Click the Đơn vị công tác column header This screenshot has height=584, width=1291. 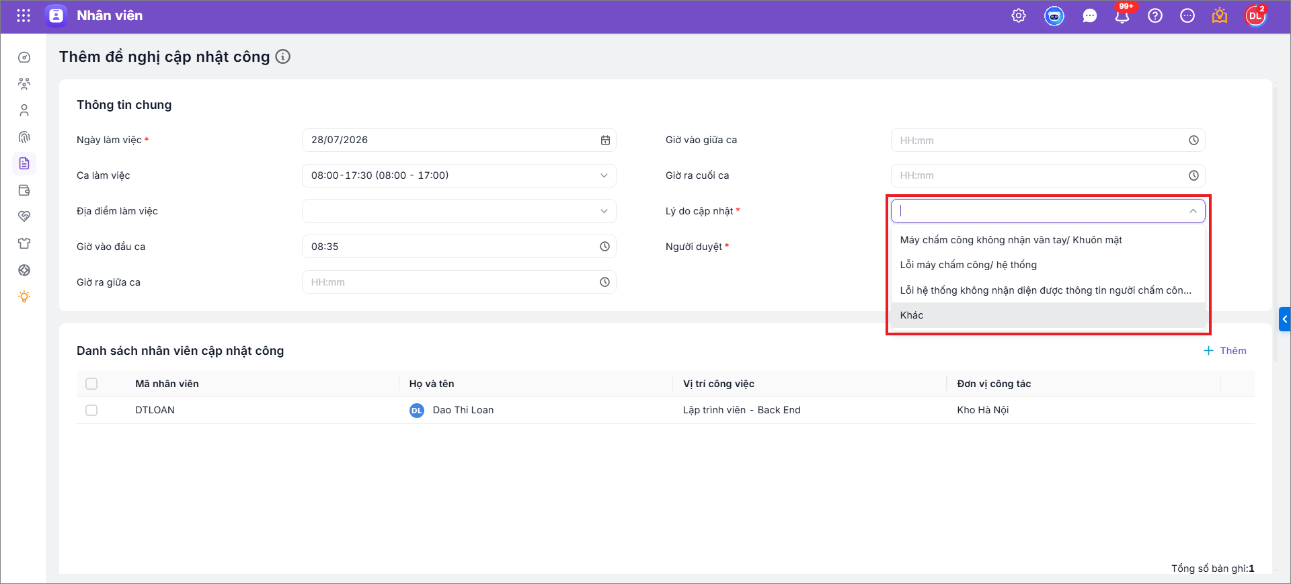tap(994, 384)
